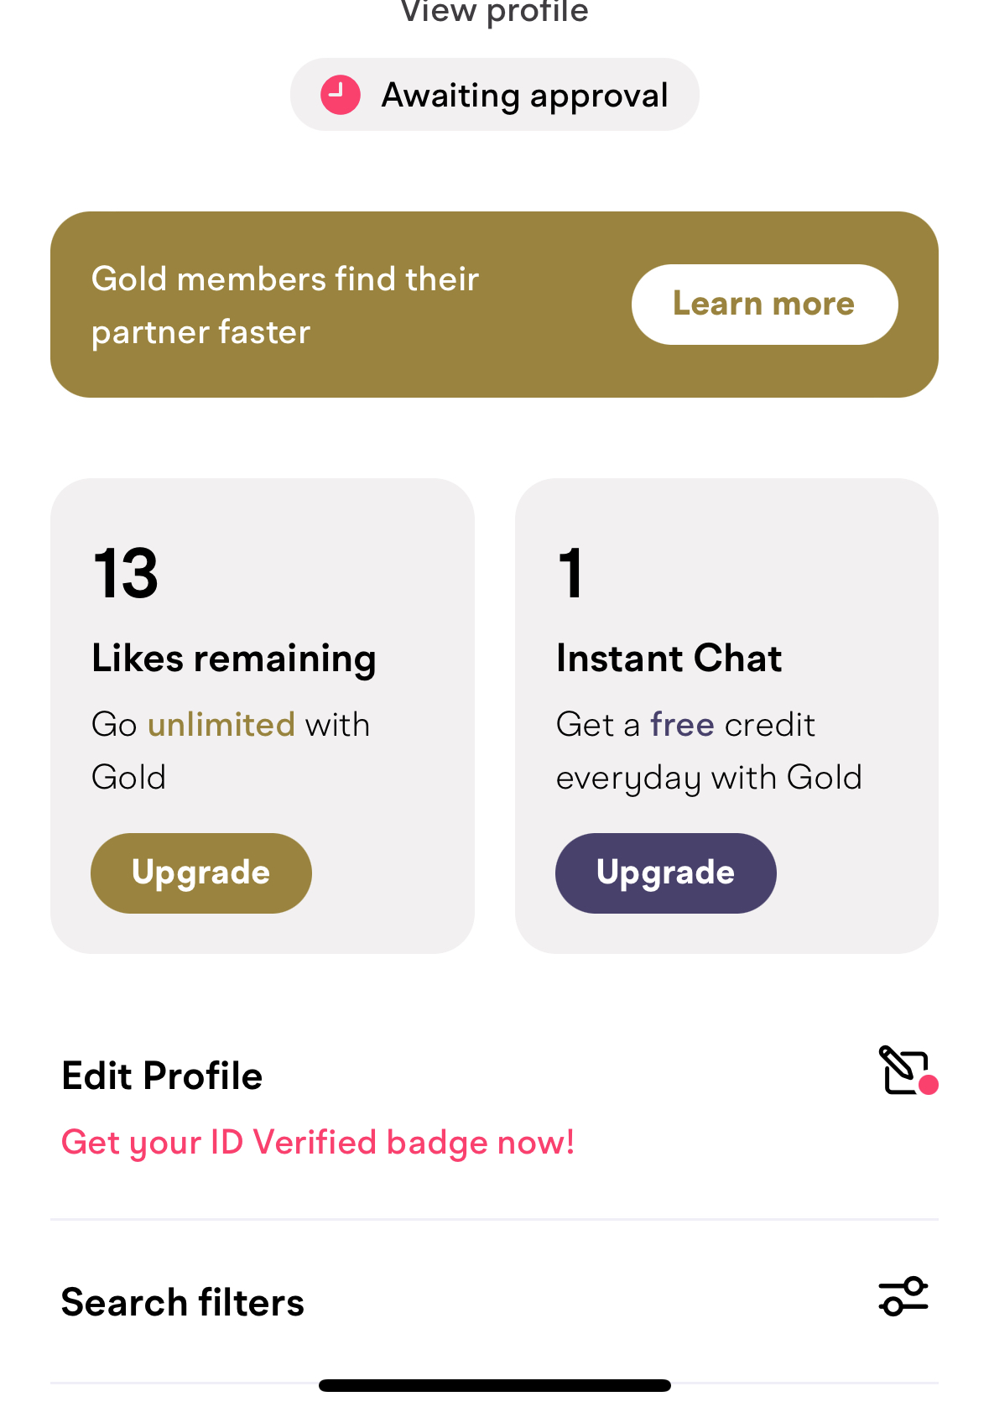The image size is (989, 1412).
Task: Tap the red notification dot on Edit Profile icon
Action: point(929,1085)
